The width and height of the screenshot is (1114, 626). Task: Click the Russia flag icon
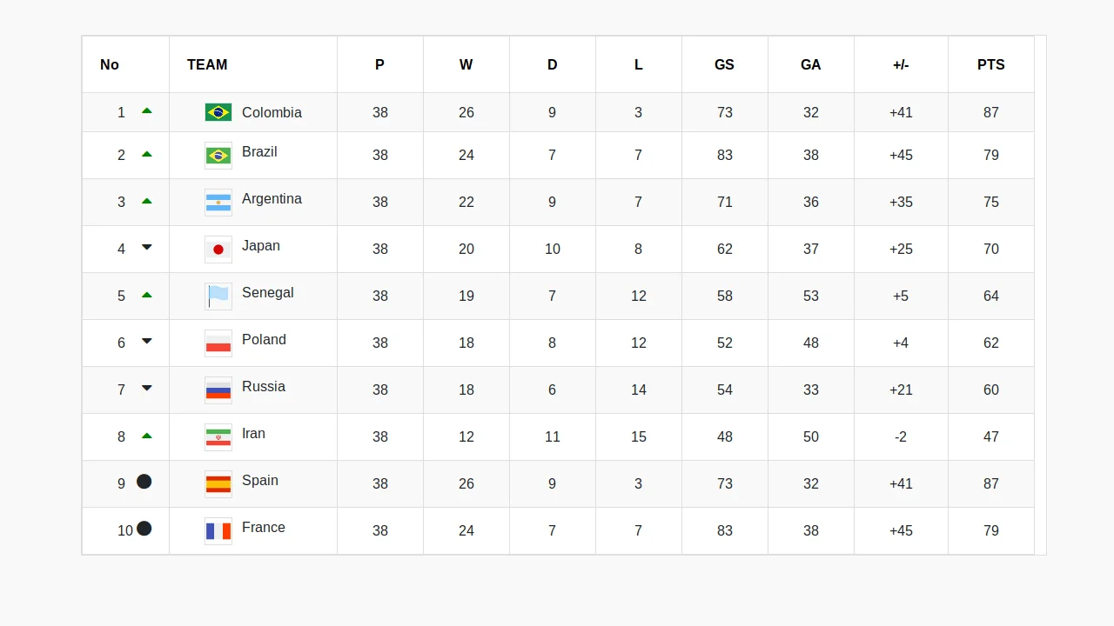click(218, 390)
